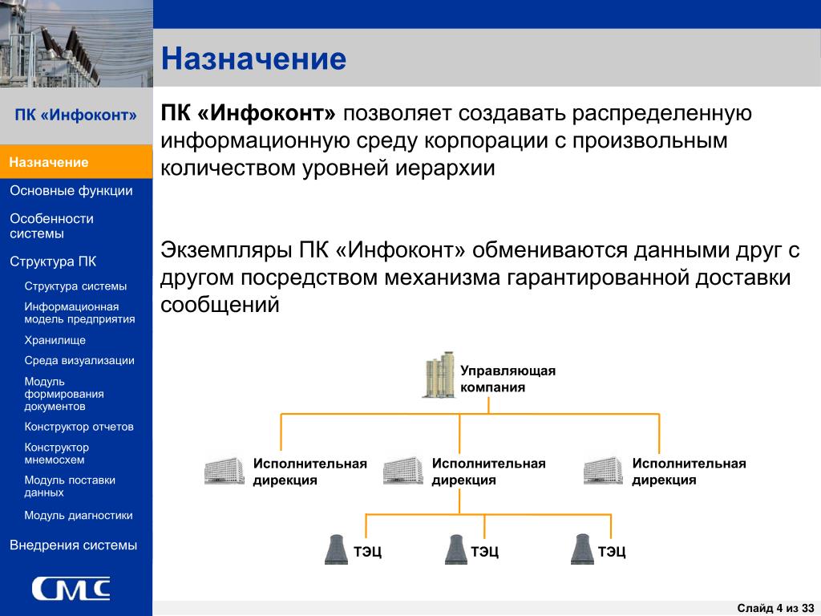Click the Управляющая компания label

click(x=508, y=379)
